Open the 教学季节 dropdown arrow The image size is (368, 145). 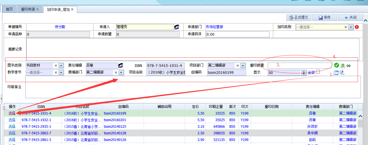tap(61, 73)
